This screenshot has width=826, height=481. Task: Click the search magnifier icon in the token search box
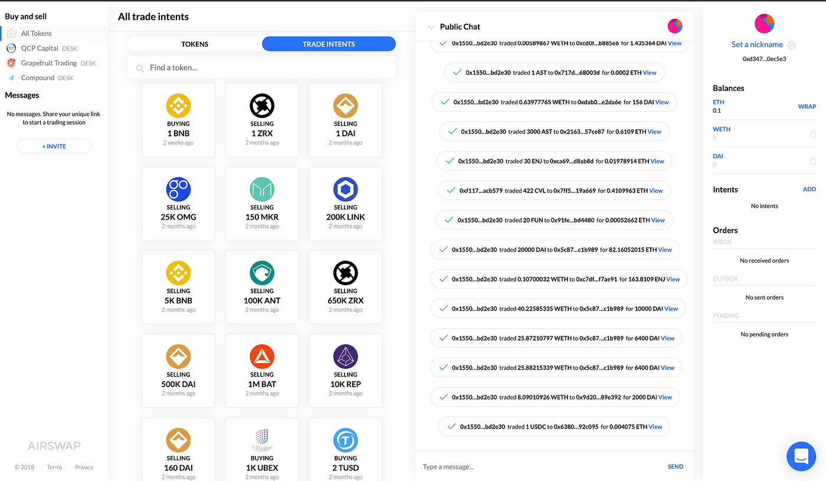point(140,68)
